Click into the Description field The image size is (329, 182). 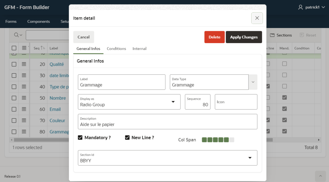click(x=167, y=122)
